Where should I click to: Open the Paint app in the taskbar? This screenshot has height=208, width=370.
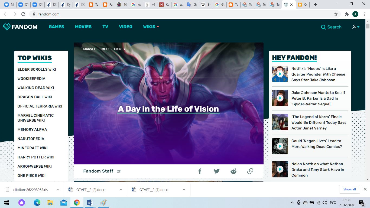(x=103, y=203)
